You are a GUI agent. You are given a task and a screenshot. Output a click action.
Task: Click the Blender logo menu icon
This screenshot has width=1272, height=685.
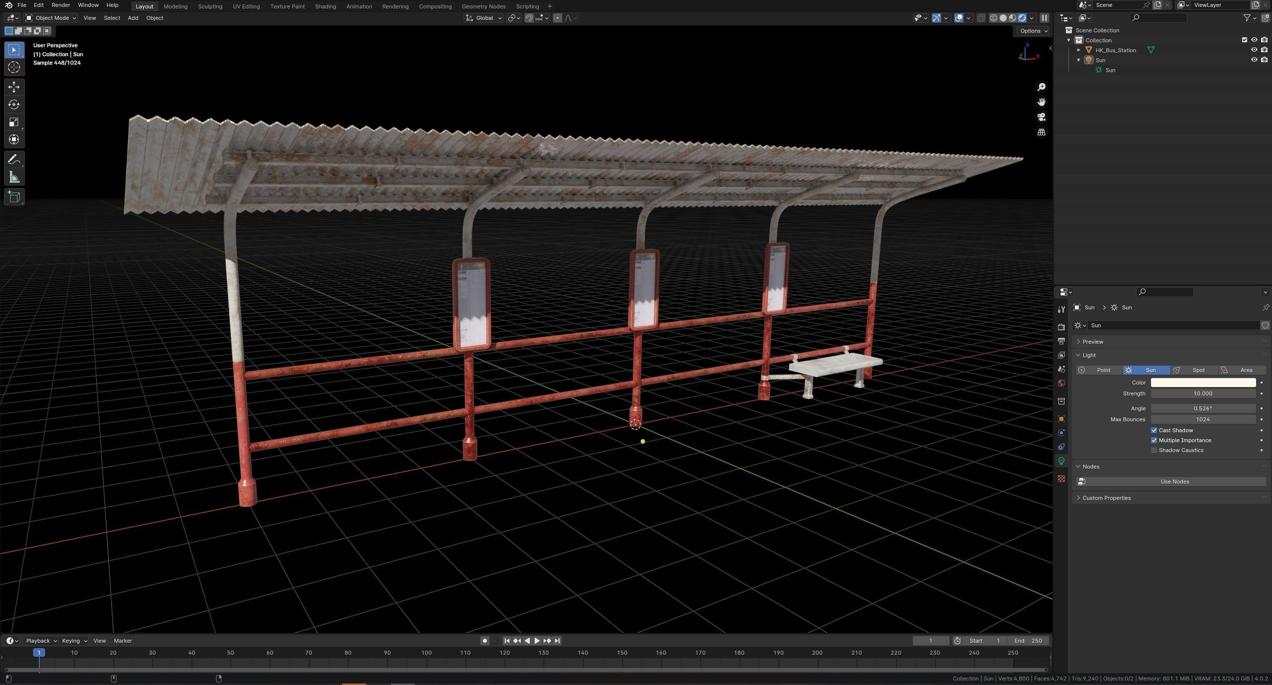[8, 5]
